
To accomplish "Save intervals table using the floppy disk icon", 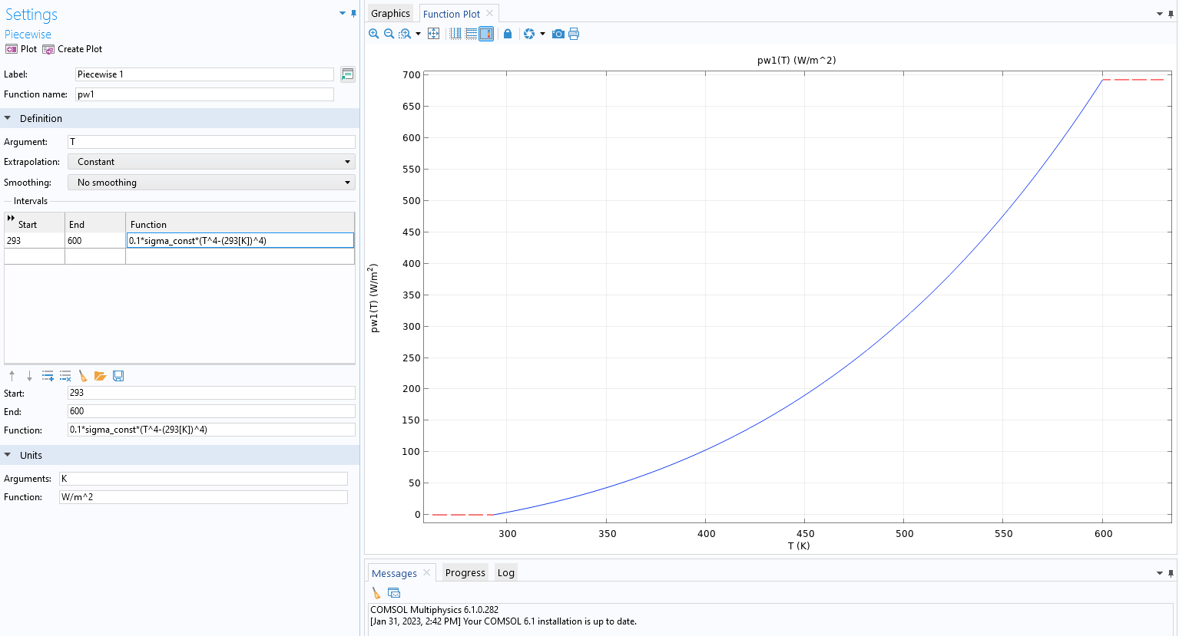I will pyautogui.click(x=118, y=376).
